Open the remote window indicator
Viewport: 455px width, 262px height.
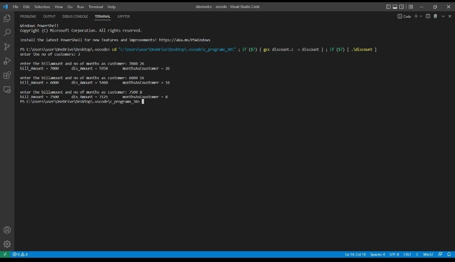5,254
